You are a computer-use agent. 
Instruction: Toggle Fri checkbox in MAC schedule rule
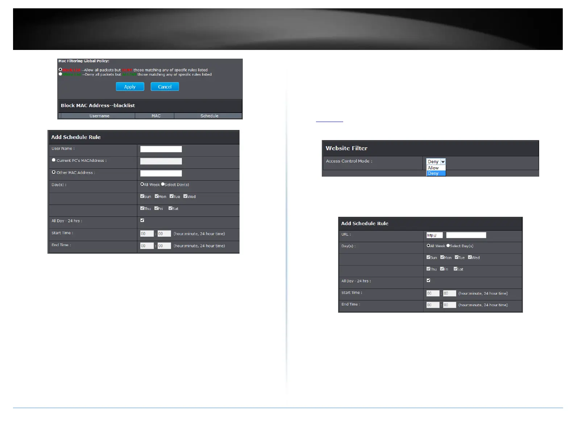point(156,208)
